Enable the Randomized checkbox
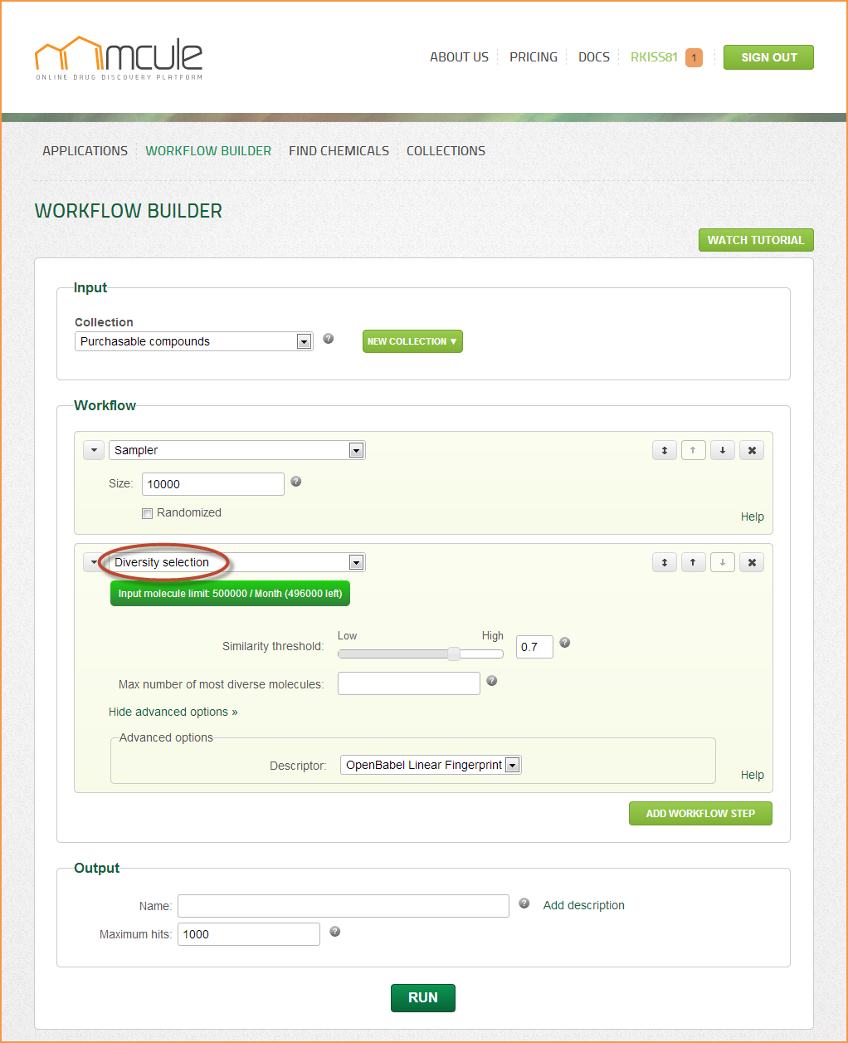The height and width of the screenshot is (1043, 848). click(148, 513)
